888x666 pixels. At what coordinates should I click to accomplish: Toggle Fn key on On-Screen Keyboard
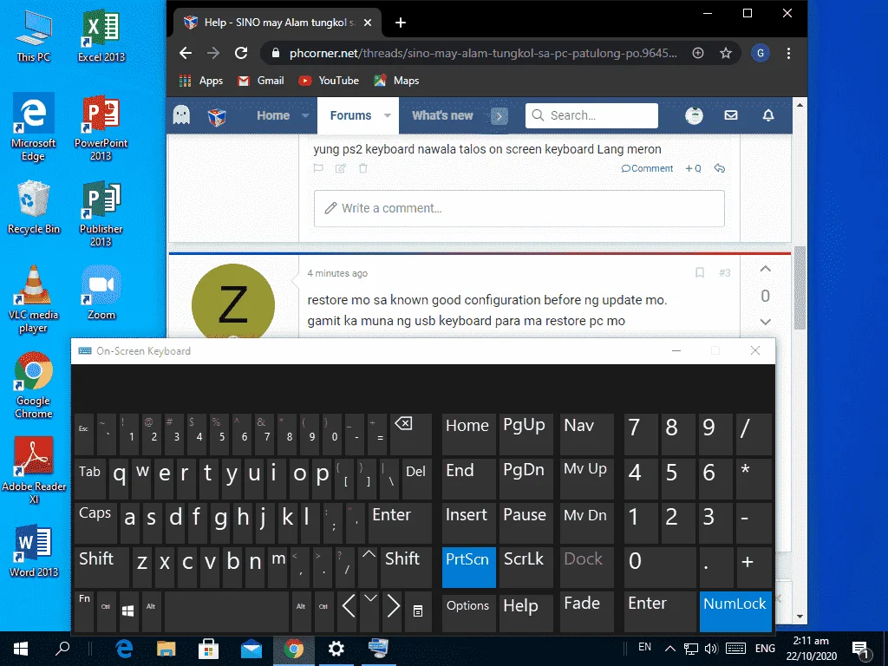pyautogui.click(x=84, y=611)
